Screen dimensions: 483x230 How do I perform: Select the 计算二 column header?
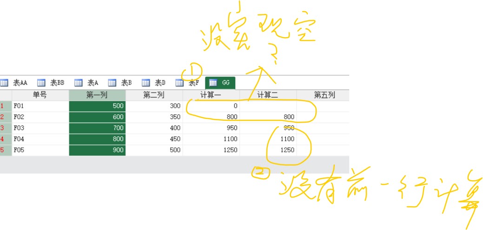pos(268,95)
